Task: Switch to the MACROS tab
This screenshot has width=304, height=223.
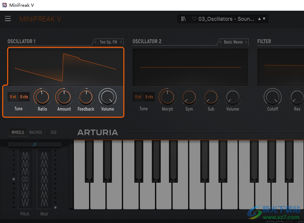Action: (36, 132)
